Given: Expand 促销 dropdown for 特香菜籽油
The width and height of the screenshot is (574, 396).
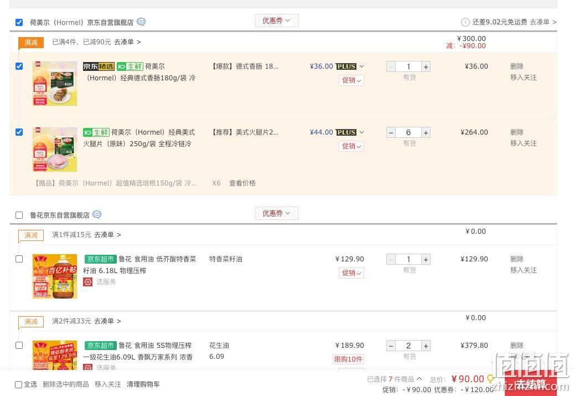Looking at the screenshot, I should 351,273.
